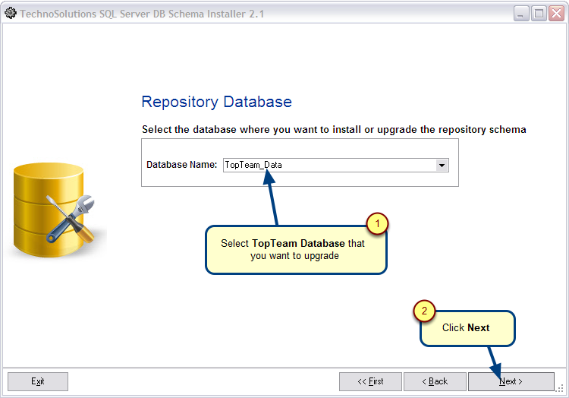Click the installer gear icon in title bar
The image size is (569, 398).
tap(11, 13)
